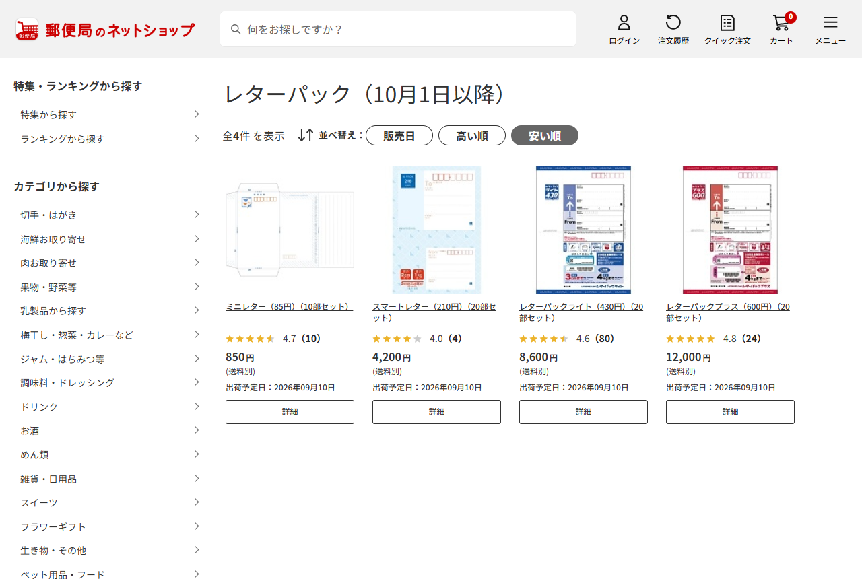Image resolution: width=862 pixels, height=579 pixels.
Task: Click the レターパックプラス product image
Action: tap(730, 230)
